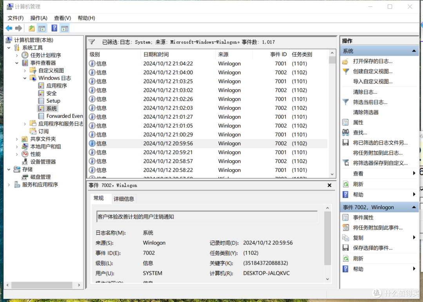Click the 刷新 refresh icon under 系统 actions
423x302 pixels.
click(x=346, y=183)
